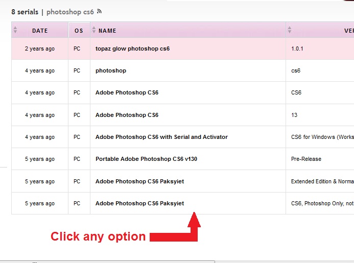The image size is (354, 263).
Task: Sort table by the DATE column header
Action: [x=40, y=31]
